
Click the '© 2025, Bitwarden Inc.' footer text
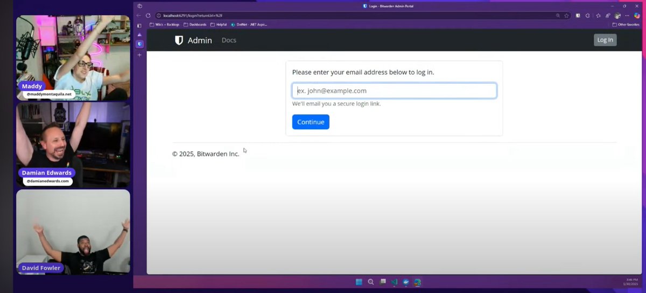(206, 154)
